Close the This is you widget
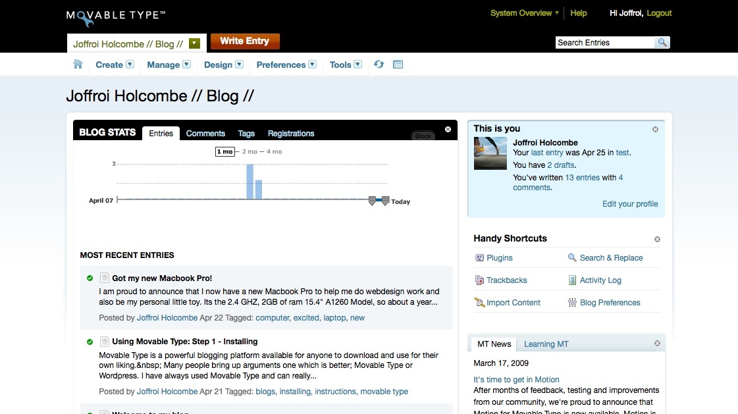 point(655,130)
